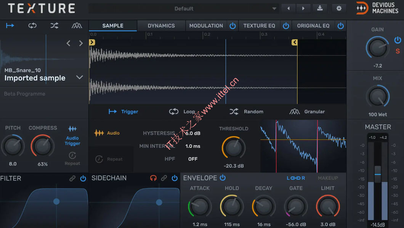Click the sample start marker flag
Viewport: 404px width, 228px height.
coord(92,42)
